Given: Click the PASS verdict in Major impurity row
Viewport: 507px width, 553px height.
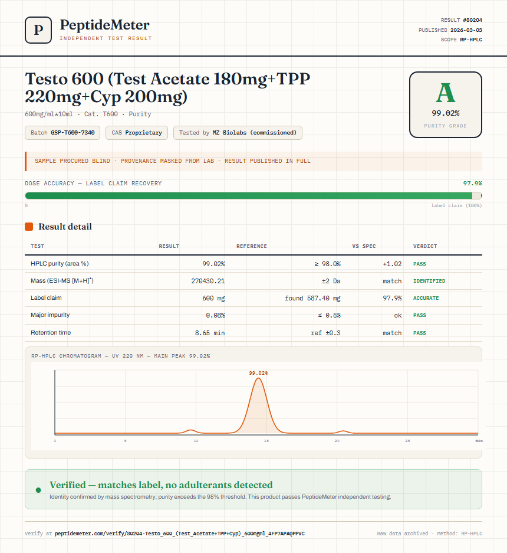Looking at the screenshot, I should (x=420, y=315).
